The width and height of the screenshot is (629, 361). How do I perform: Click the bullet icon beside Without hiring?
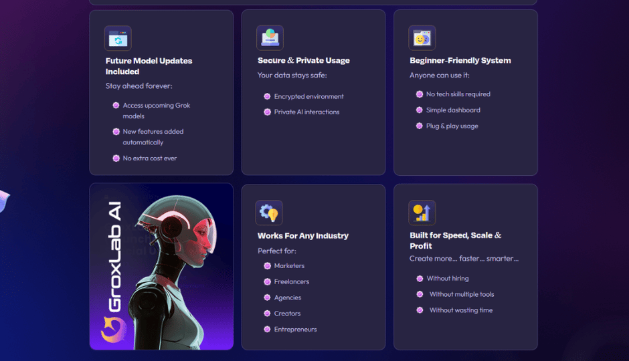[420, 279]
